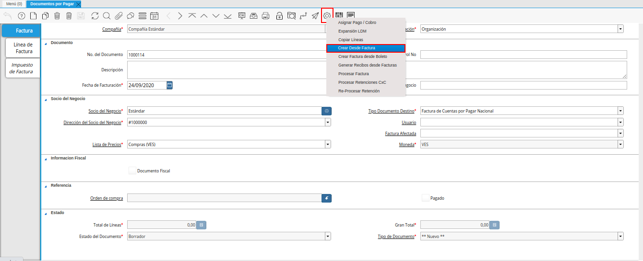Switch to Línea de Factura tab
This screenshot has width=643, height=261.
coord(23,48)
